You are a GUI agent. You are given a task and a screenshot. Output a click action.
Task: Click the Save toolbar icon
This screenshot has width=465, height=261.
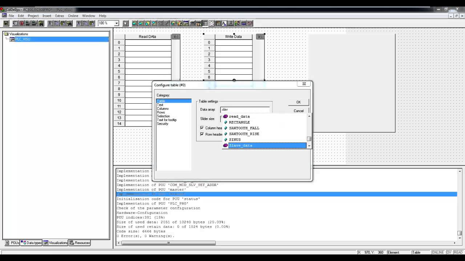click(x=6, y=23)
